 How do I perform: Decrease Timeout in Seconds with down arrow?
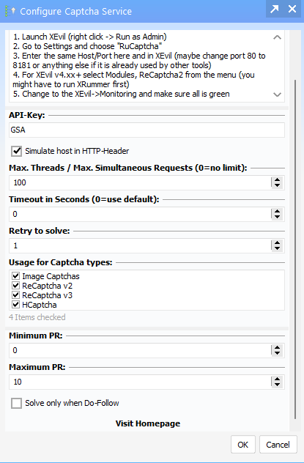(x=277, y=217)
